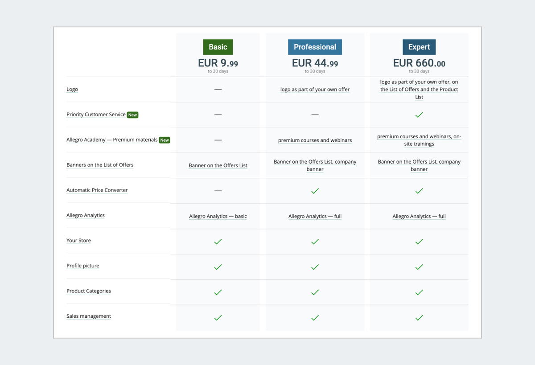Open the Logo feature link

point(72,89)
